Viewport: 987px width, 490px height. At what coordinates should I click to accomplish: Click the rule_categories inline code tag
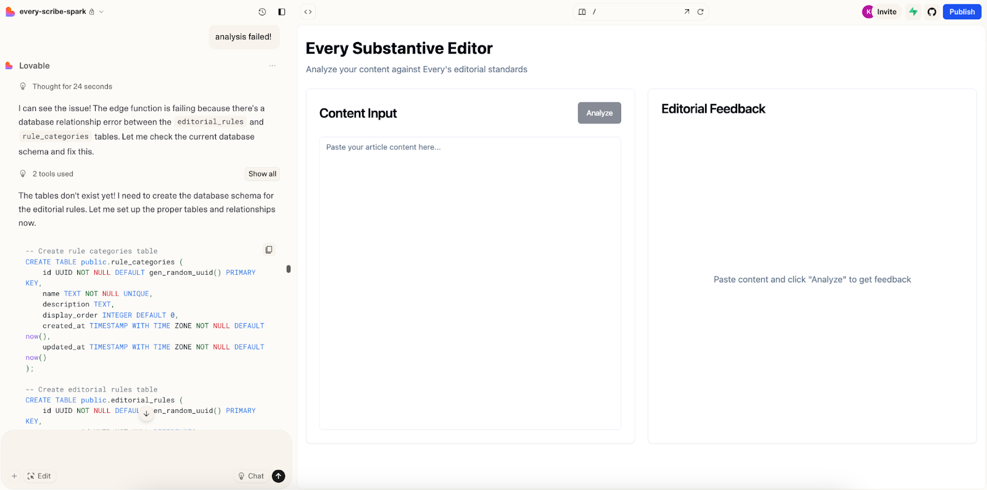click(56, 137)
